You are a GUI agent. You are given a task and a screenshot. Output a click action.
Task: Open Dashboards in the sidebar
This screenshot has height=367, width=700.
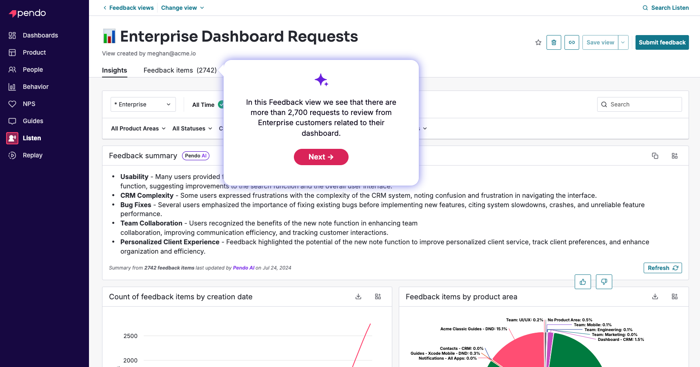[x=40, y=35]
